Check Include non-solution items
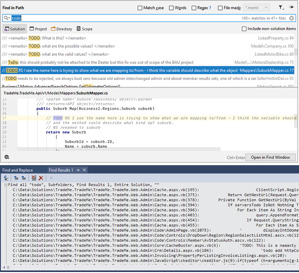The image size is (299, 273). [x=244, y=29]
